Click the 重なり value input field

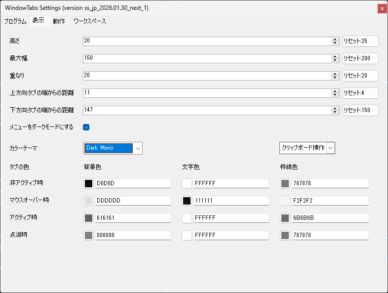tap(207, 76)
